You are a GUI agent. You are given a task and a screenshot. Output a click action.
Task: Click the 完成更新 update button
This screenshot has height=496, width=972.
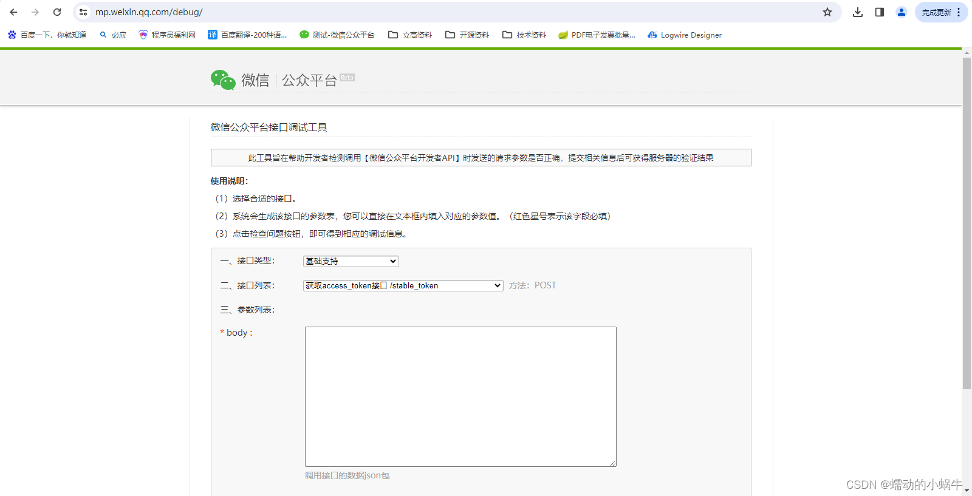[x=936, y=12]
